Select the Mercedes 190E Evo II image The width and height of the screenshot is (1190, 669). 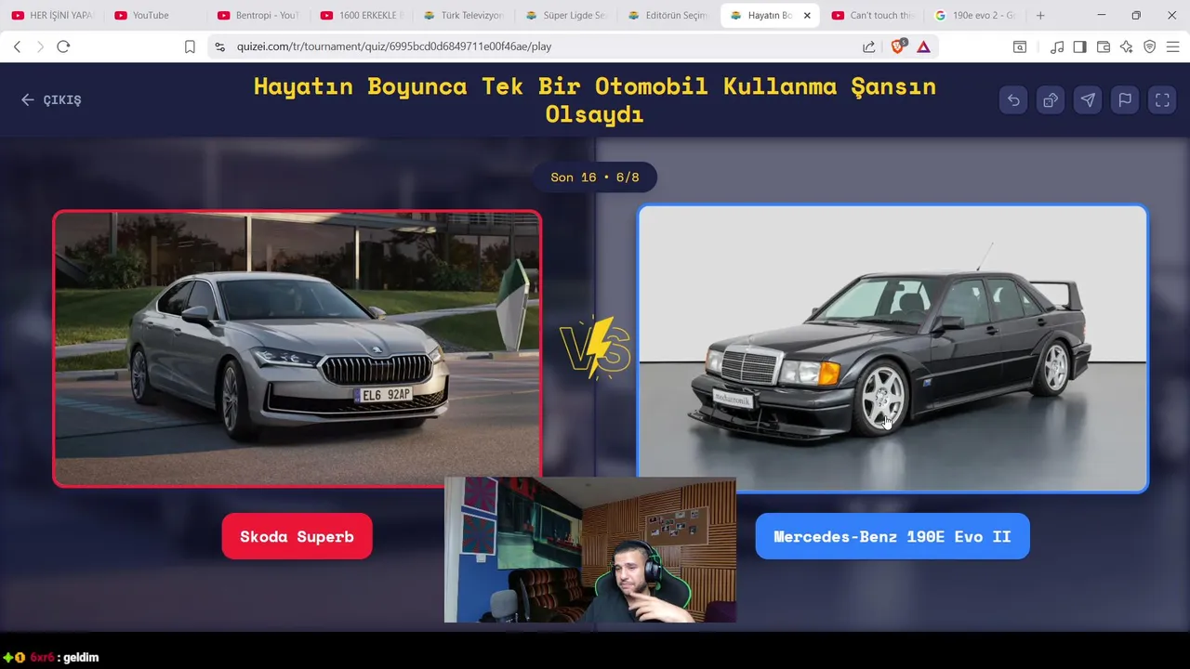[892, 348]
